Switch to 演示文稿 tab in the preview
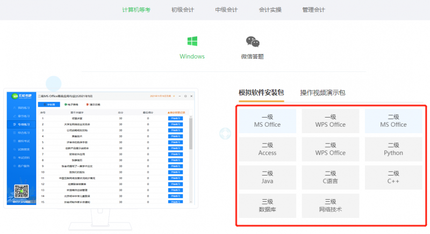 click(x=93, y=105)
